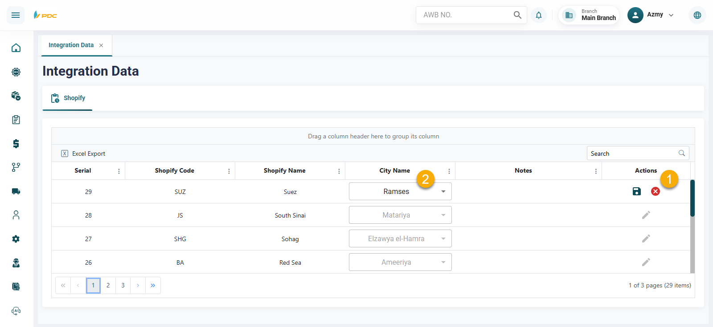Open the packages checkmark sidebar icon

(x=16, y=96)
